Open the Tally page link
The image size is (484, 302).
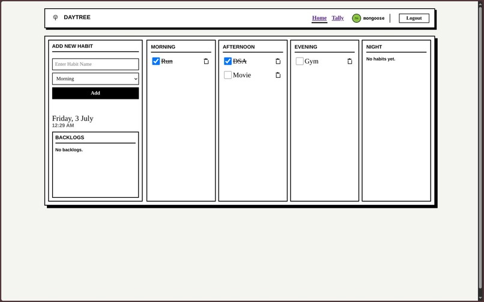tap(337, 18)
